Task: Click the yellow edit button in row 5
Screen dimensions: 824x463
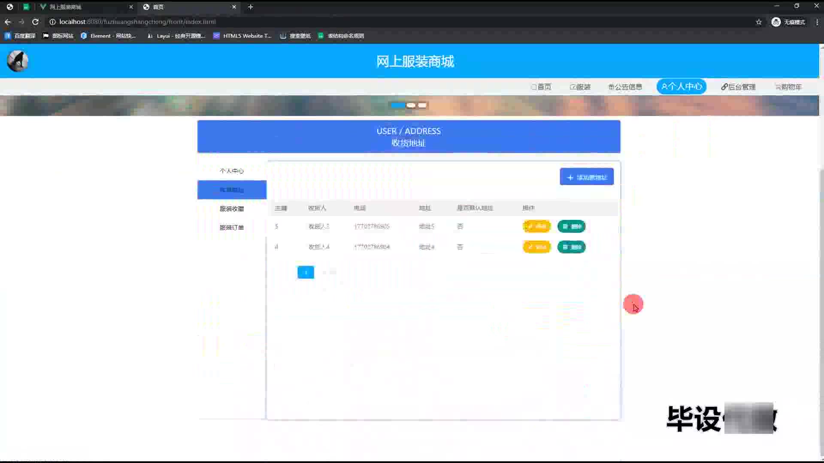Action: [536, 226]
